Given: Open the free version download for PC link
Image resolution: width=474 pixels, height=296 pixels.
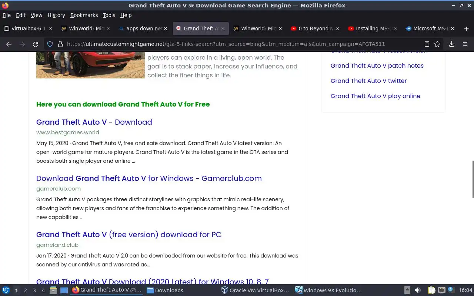Looking at the screenshot, I should pos(129,235).
